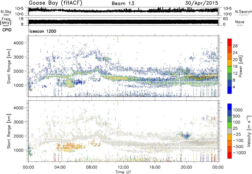Click the "Slant Range [km]" label of power panel
This screenshot has width=252, height=174.
tap(9, 66)
